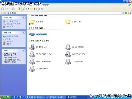Image resolution: width=132 pixels, height=99 pixels.
Task: Open the views dropdown button
Action: pos(41,9)
